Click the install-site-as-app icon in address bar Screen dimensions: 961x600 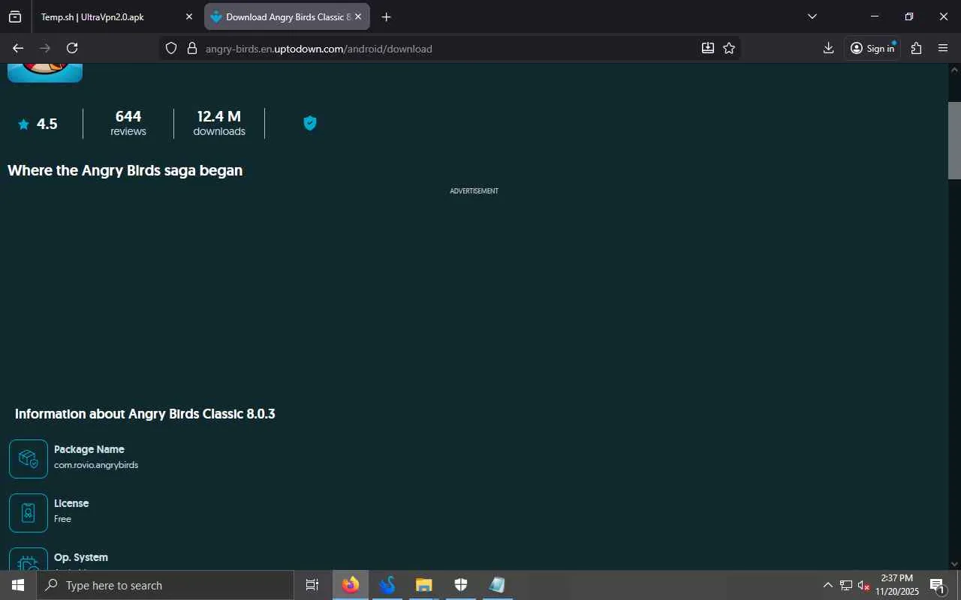[x=707, y=48]
